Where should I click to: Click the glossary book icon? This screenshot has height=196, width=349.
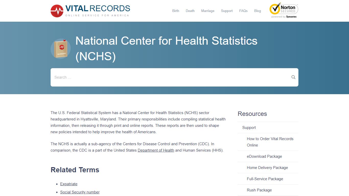[61, 48]
